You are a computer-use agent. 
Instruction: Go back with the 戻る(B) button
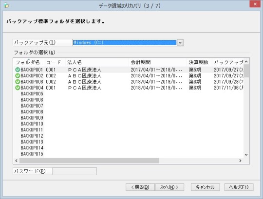[x=140, y=187]
